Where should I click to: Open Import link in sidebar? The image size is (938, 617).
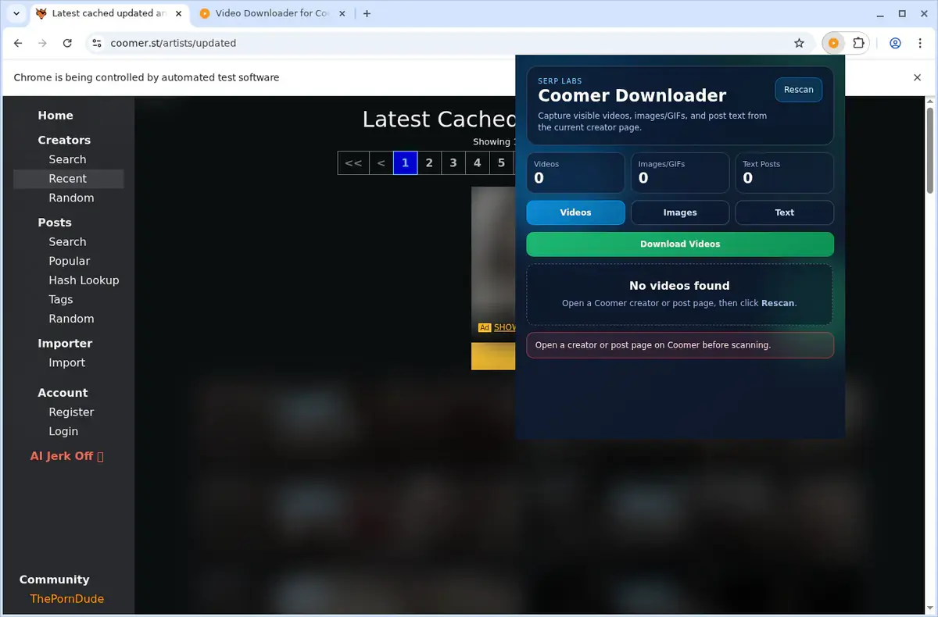[67, 363]
